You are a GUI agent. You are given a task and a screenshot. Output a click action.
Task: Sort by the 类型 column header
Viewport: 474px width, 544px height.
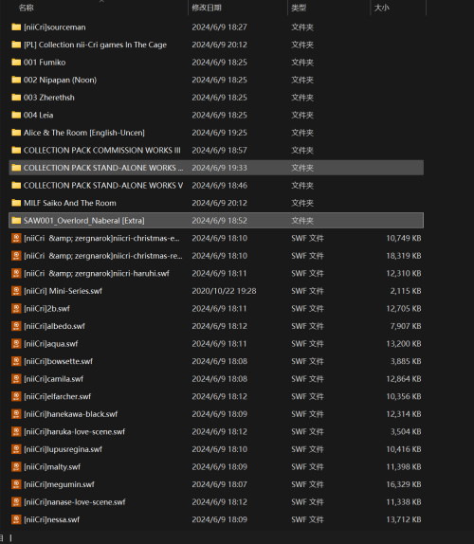coord(299,8)
